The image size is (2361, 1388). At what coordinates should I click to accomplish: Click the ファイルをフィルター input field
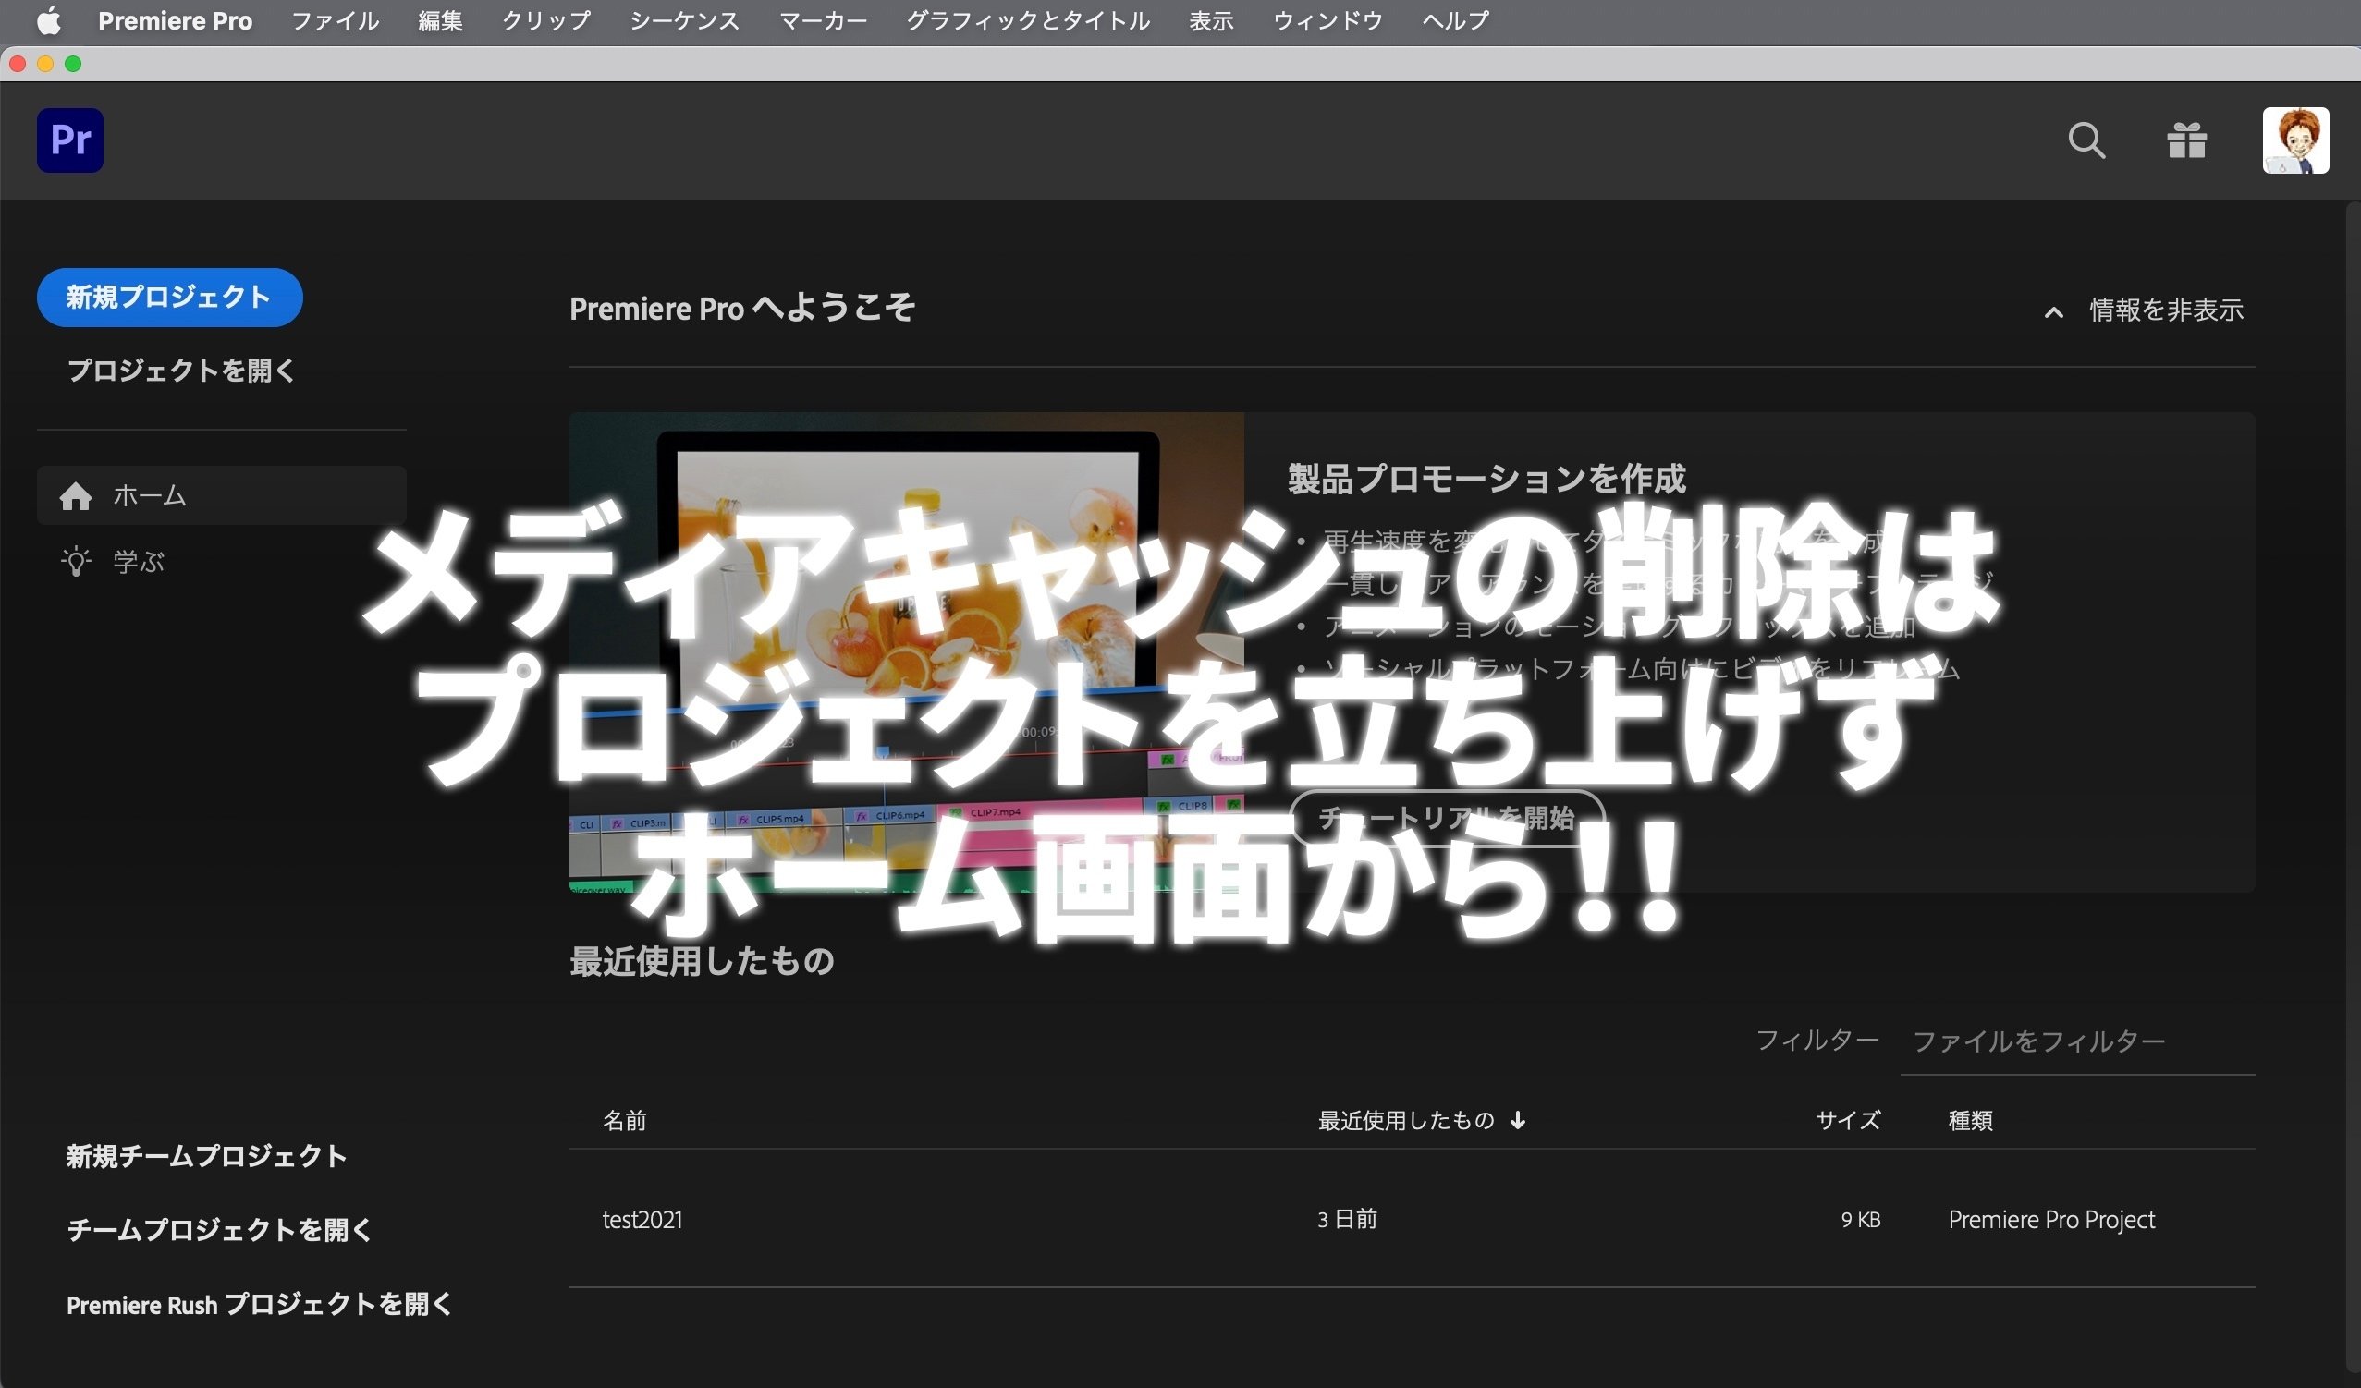click(2077, 1041)
